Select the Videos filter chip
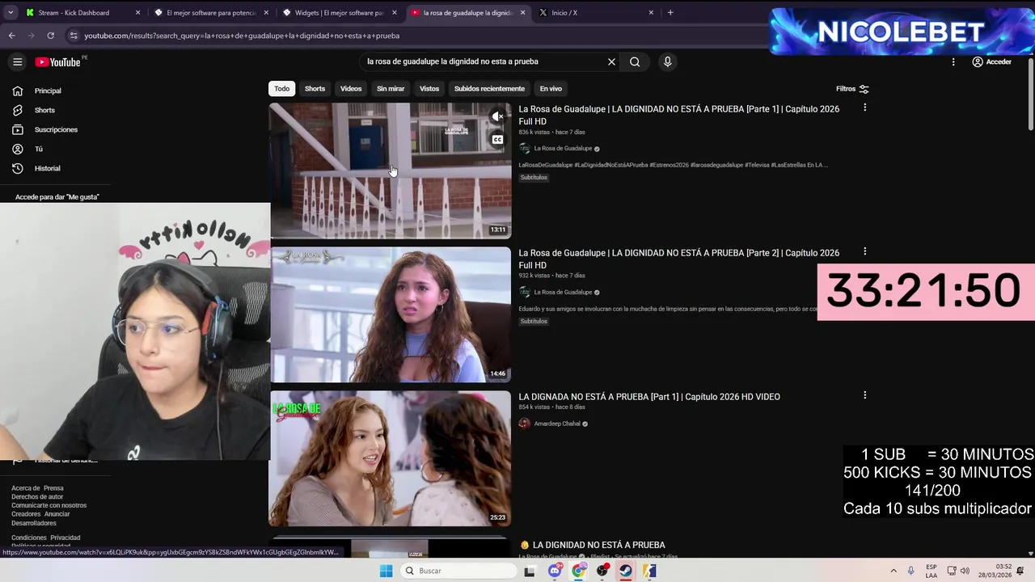1035x582 pixels. pyautogui.click(x=351, y=88)
